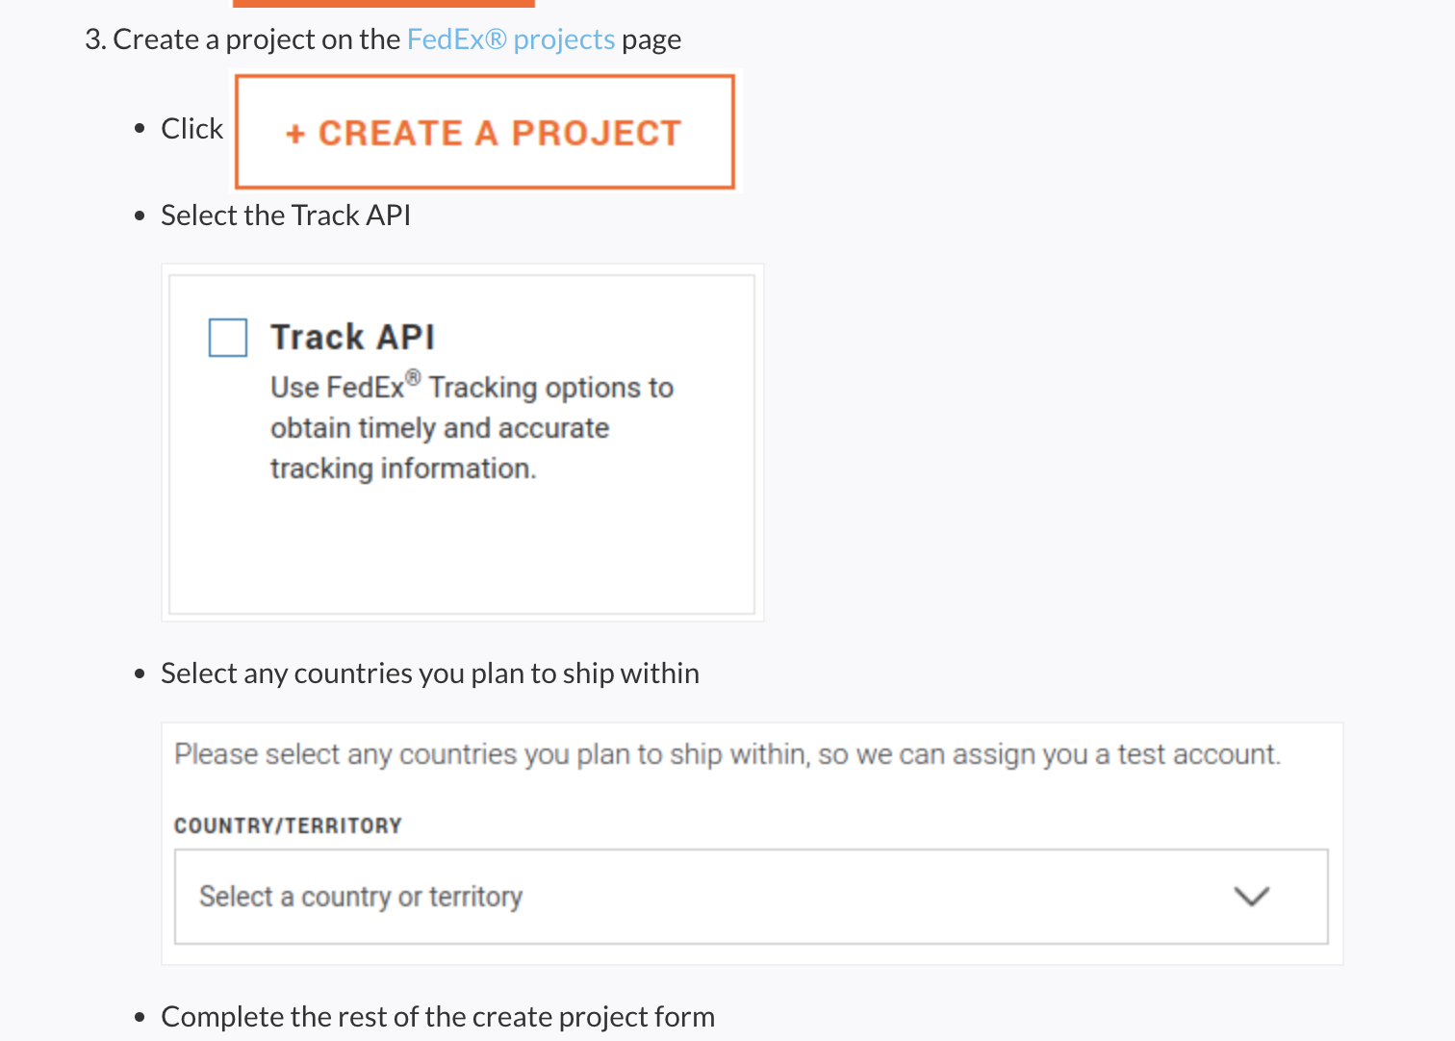Click the orange bar at the top
The width and height of the screenshot is (1455, 1041).
(x=383, y=3)
